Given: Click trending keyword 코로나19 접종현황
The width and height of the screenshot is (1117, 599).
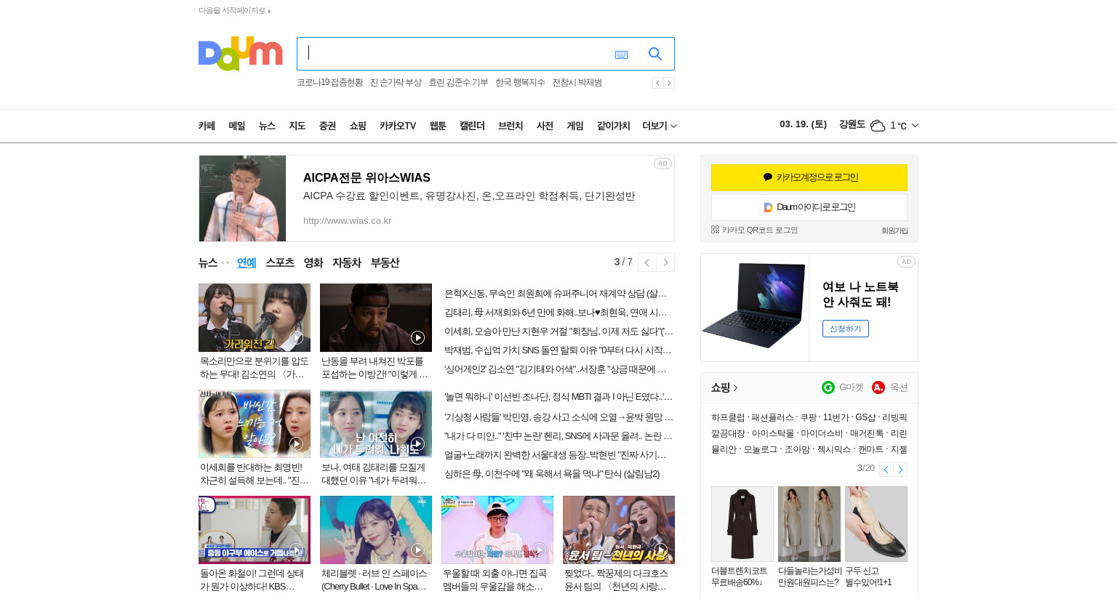Looking at the screenshot, I should pos(329,83).
